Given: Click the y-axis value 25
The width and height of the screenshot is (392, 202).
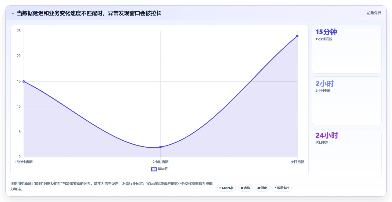Looking at the screenshot, I should [19, 31].
